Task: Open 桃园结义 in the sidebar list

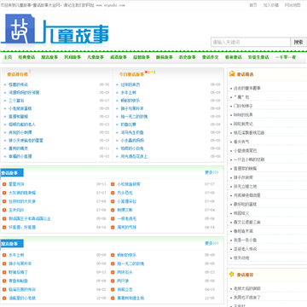Action: coord(241,213)
